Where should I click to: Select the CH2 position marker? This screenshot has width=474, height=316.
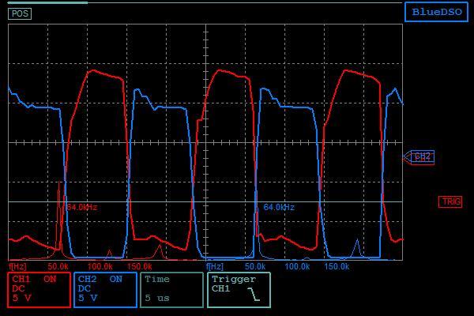419,157
